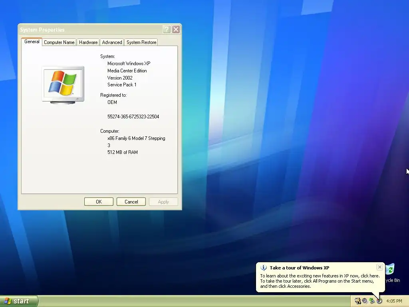Dismiss the Windows XP tour balloon

click(x=380, y=267)
